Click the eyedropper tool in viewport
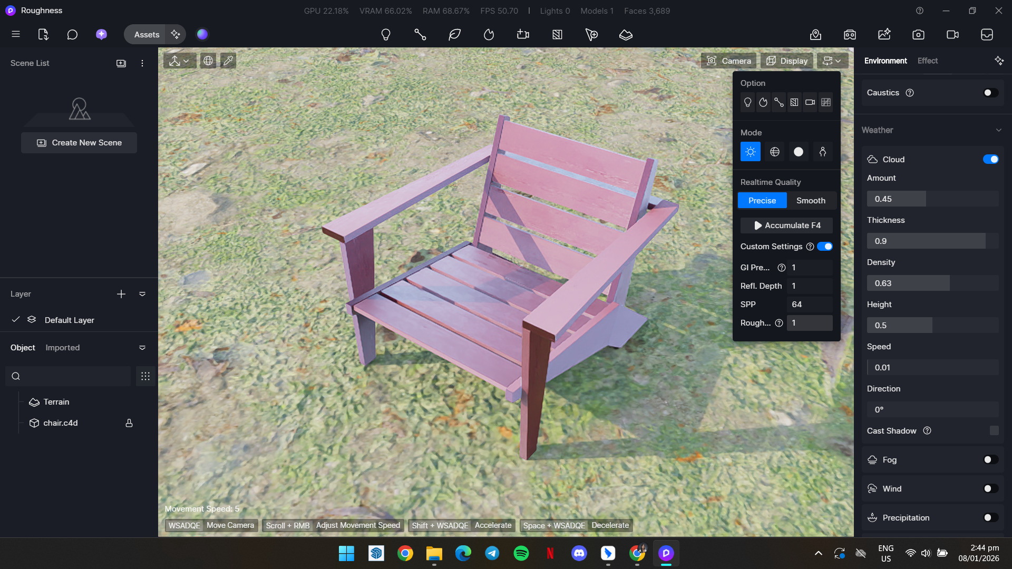This screenshot has width=1012, height=569. click(x=228, y=61)
